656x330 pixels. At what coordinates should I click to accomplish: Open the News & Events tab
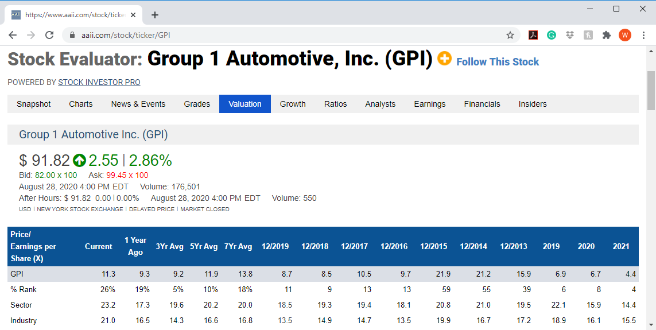click(x=138, y=104)
